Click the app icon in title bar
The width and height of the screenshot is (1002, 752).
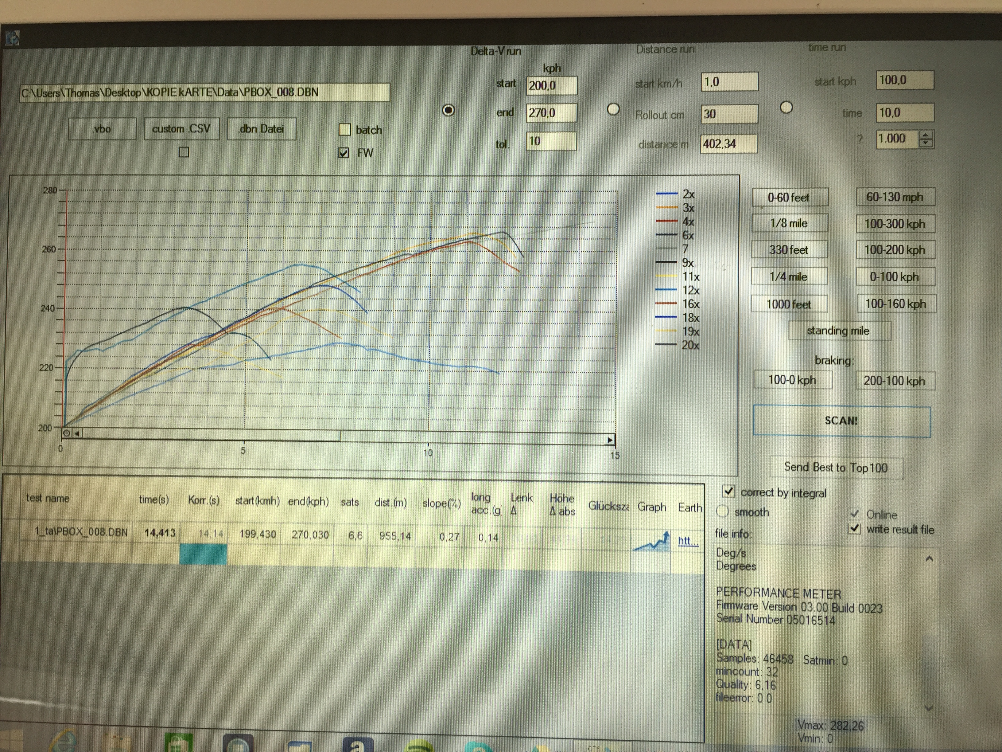coord(13,38)
